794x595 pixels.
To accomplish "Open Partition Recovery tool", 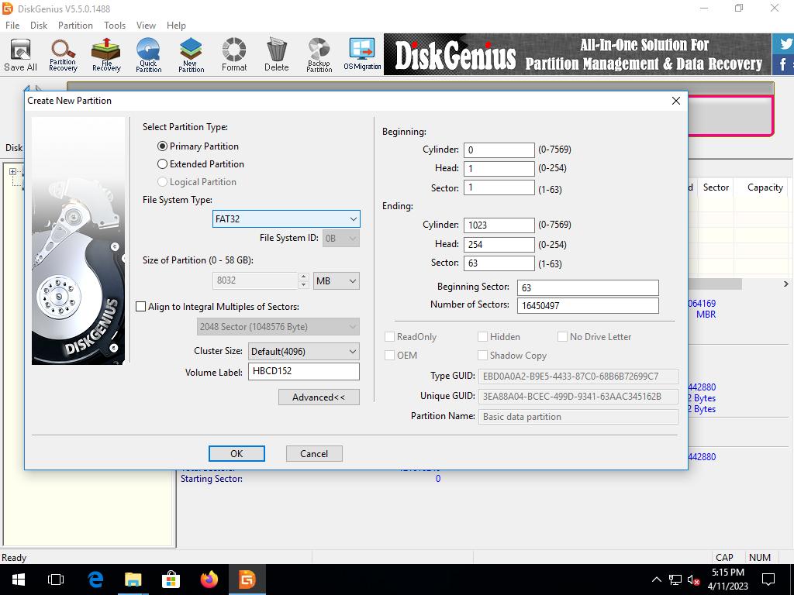I will 63,54.
